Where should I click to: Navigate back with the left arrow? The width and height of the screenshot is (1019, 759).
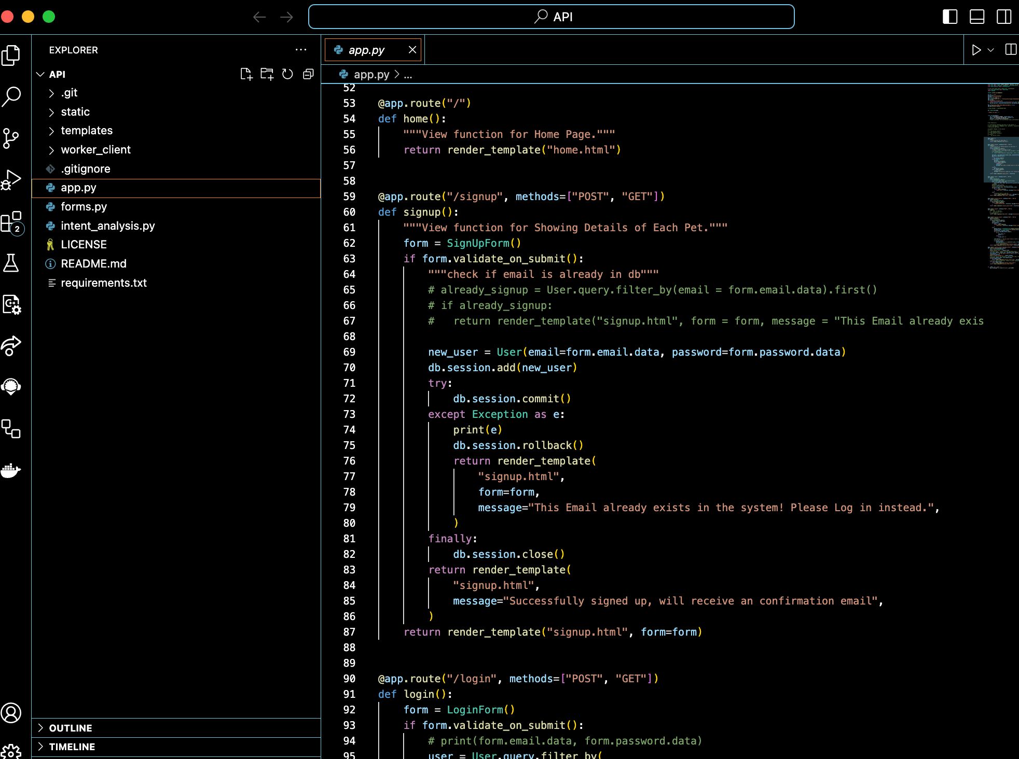coord(259,17)
